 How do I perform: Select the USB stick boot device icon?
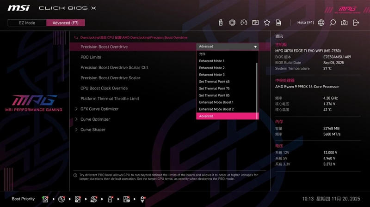pos(110,199)
